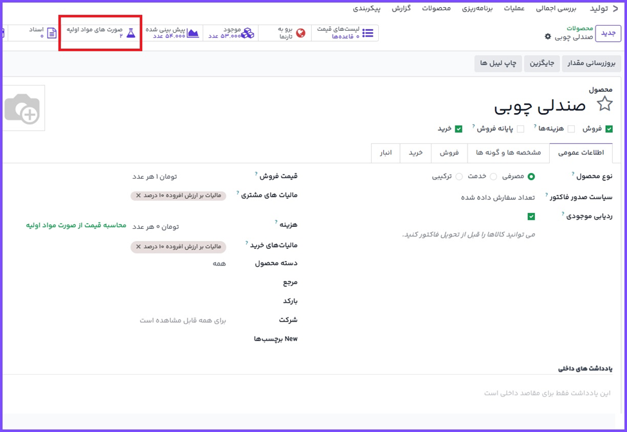627x432 pixels.
Task: Open the forecasted quantity chart icon
Action: click(192, 33)
